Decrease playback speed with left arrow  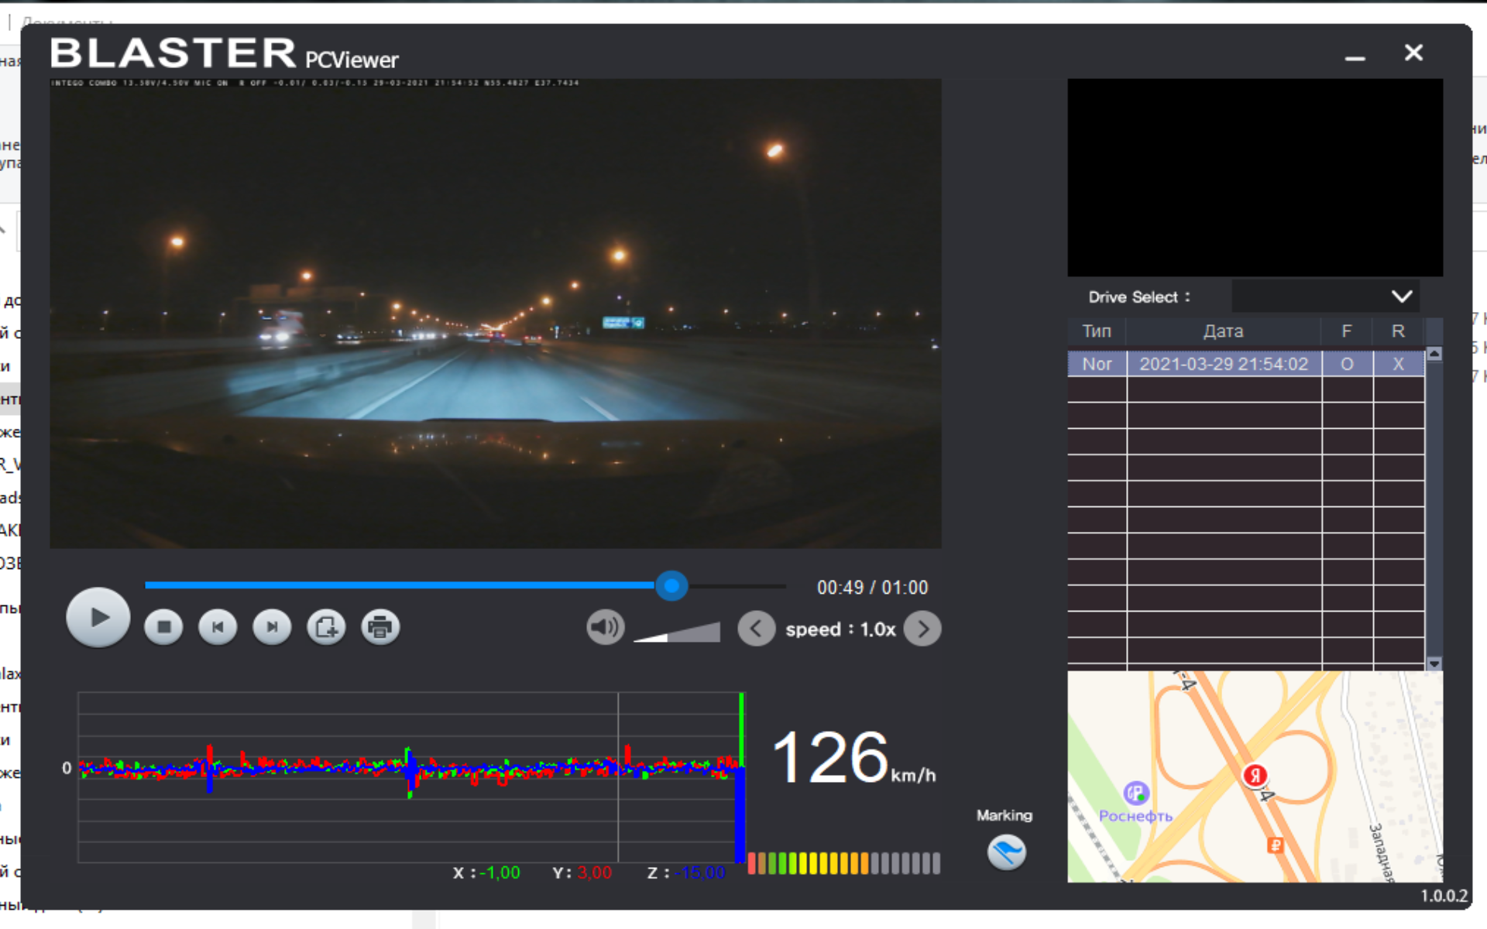(756, 629)
